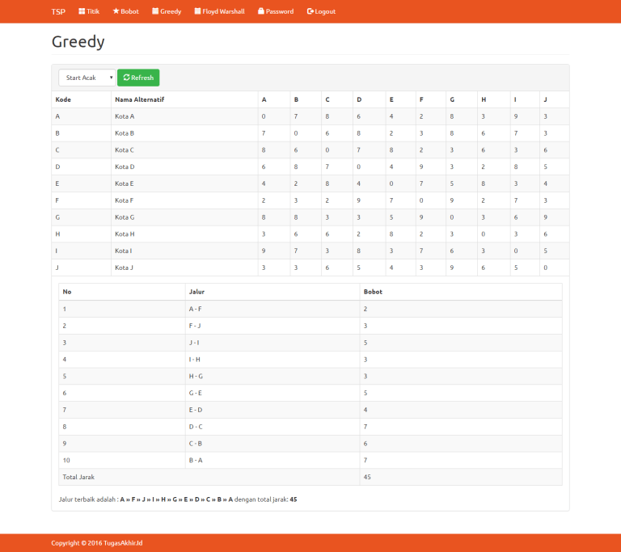Click the Kota J row cell
The width and height of the screenshot is (621, 552).
coord(125,268)
